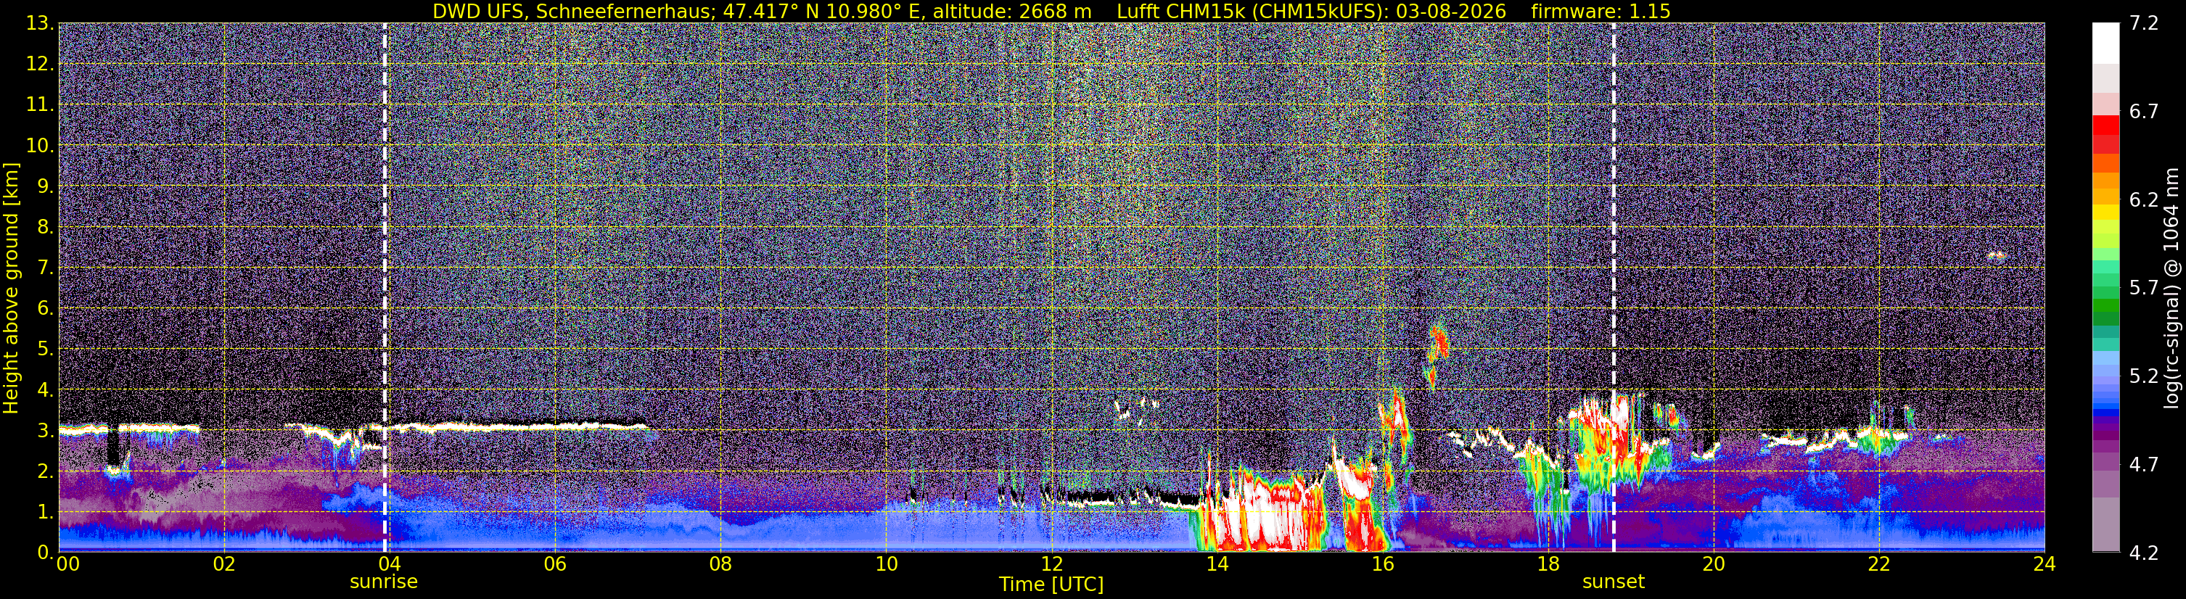Screen dimensions: 2186x599
Task: Click the white dashed sunset marker line
Action: 1613,288
